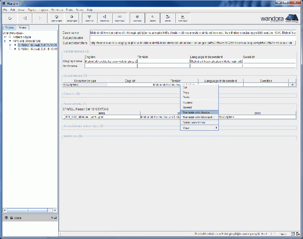This screenshot has width=303, height=239.
Task: Click the reload toolbar icon
Action: 10,18
